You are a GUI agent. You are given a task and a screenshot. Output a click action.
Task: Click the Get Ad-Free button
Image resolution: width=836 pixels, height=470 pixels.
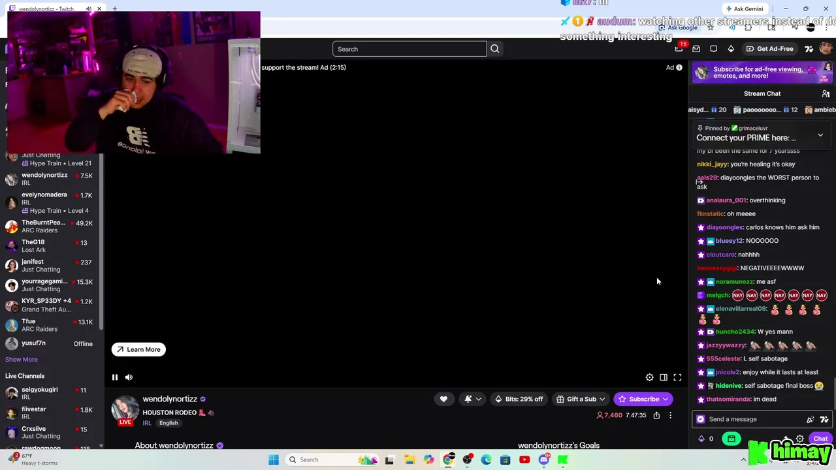[769, 49]
